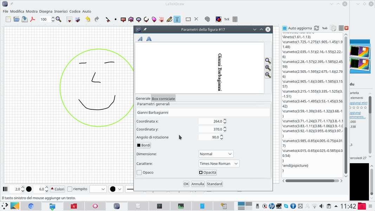Open the black dot style dropdown
The image size is (375, 211).
point(116,189)
